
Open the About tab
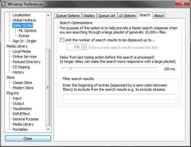159,16
